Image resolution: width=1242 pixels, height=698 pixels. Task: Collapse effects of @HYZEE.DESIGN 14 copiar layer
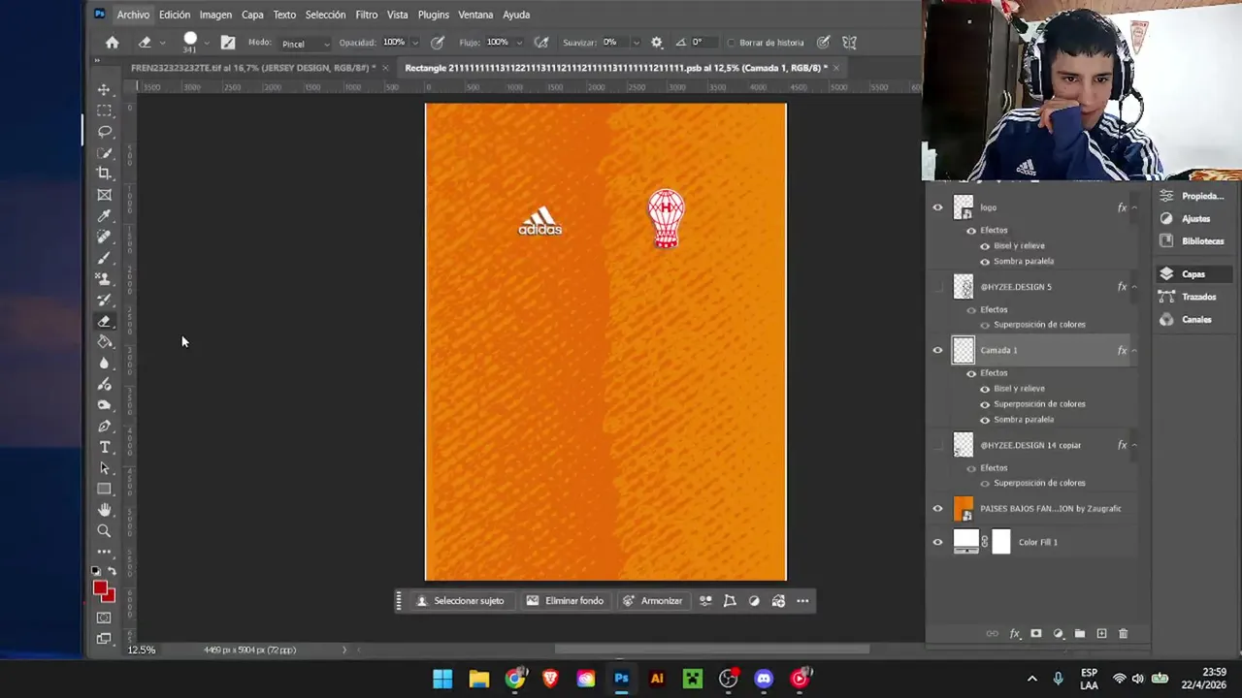[1134, 445]
